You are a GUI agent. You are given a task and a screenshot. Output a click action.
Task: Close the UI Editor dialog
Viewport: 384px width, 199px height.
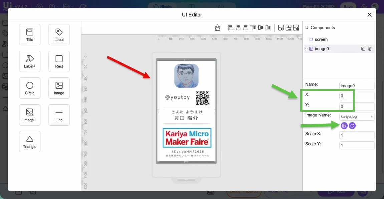point(370,15)
